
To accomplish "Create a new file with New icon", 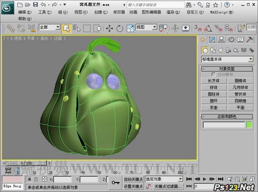I will [20, 5].
